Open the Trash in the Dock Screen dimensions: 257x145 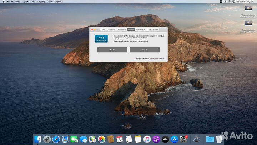(x=219, y=139)
